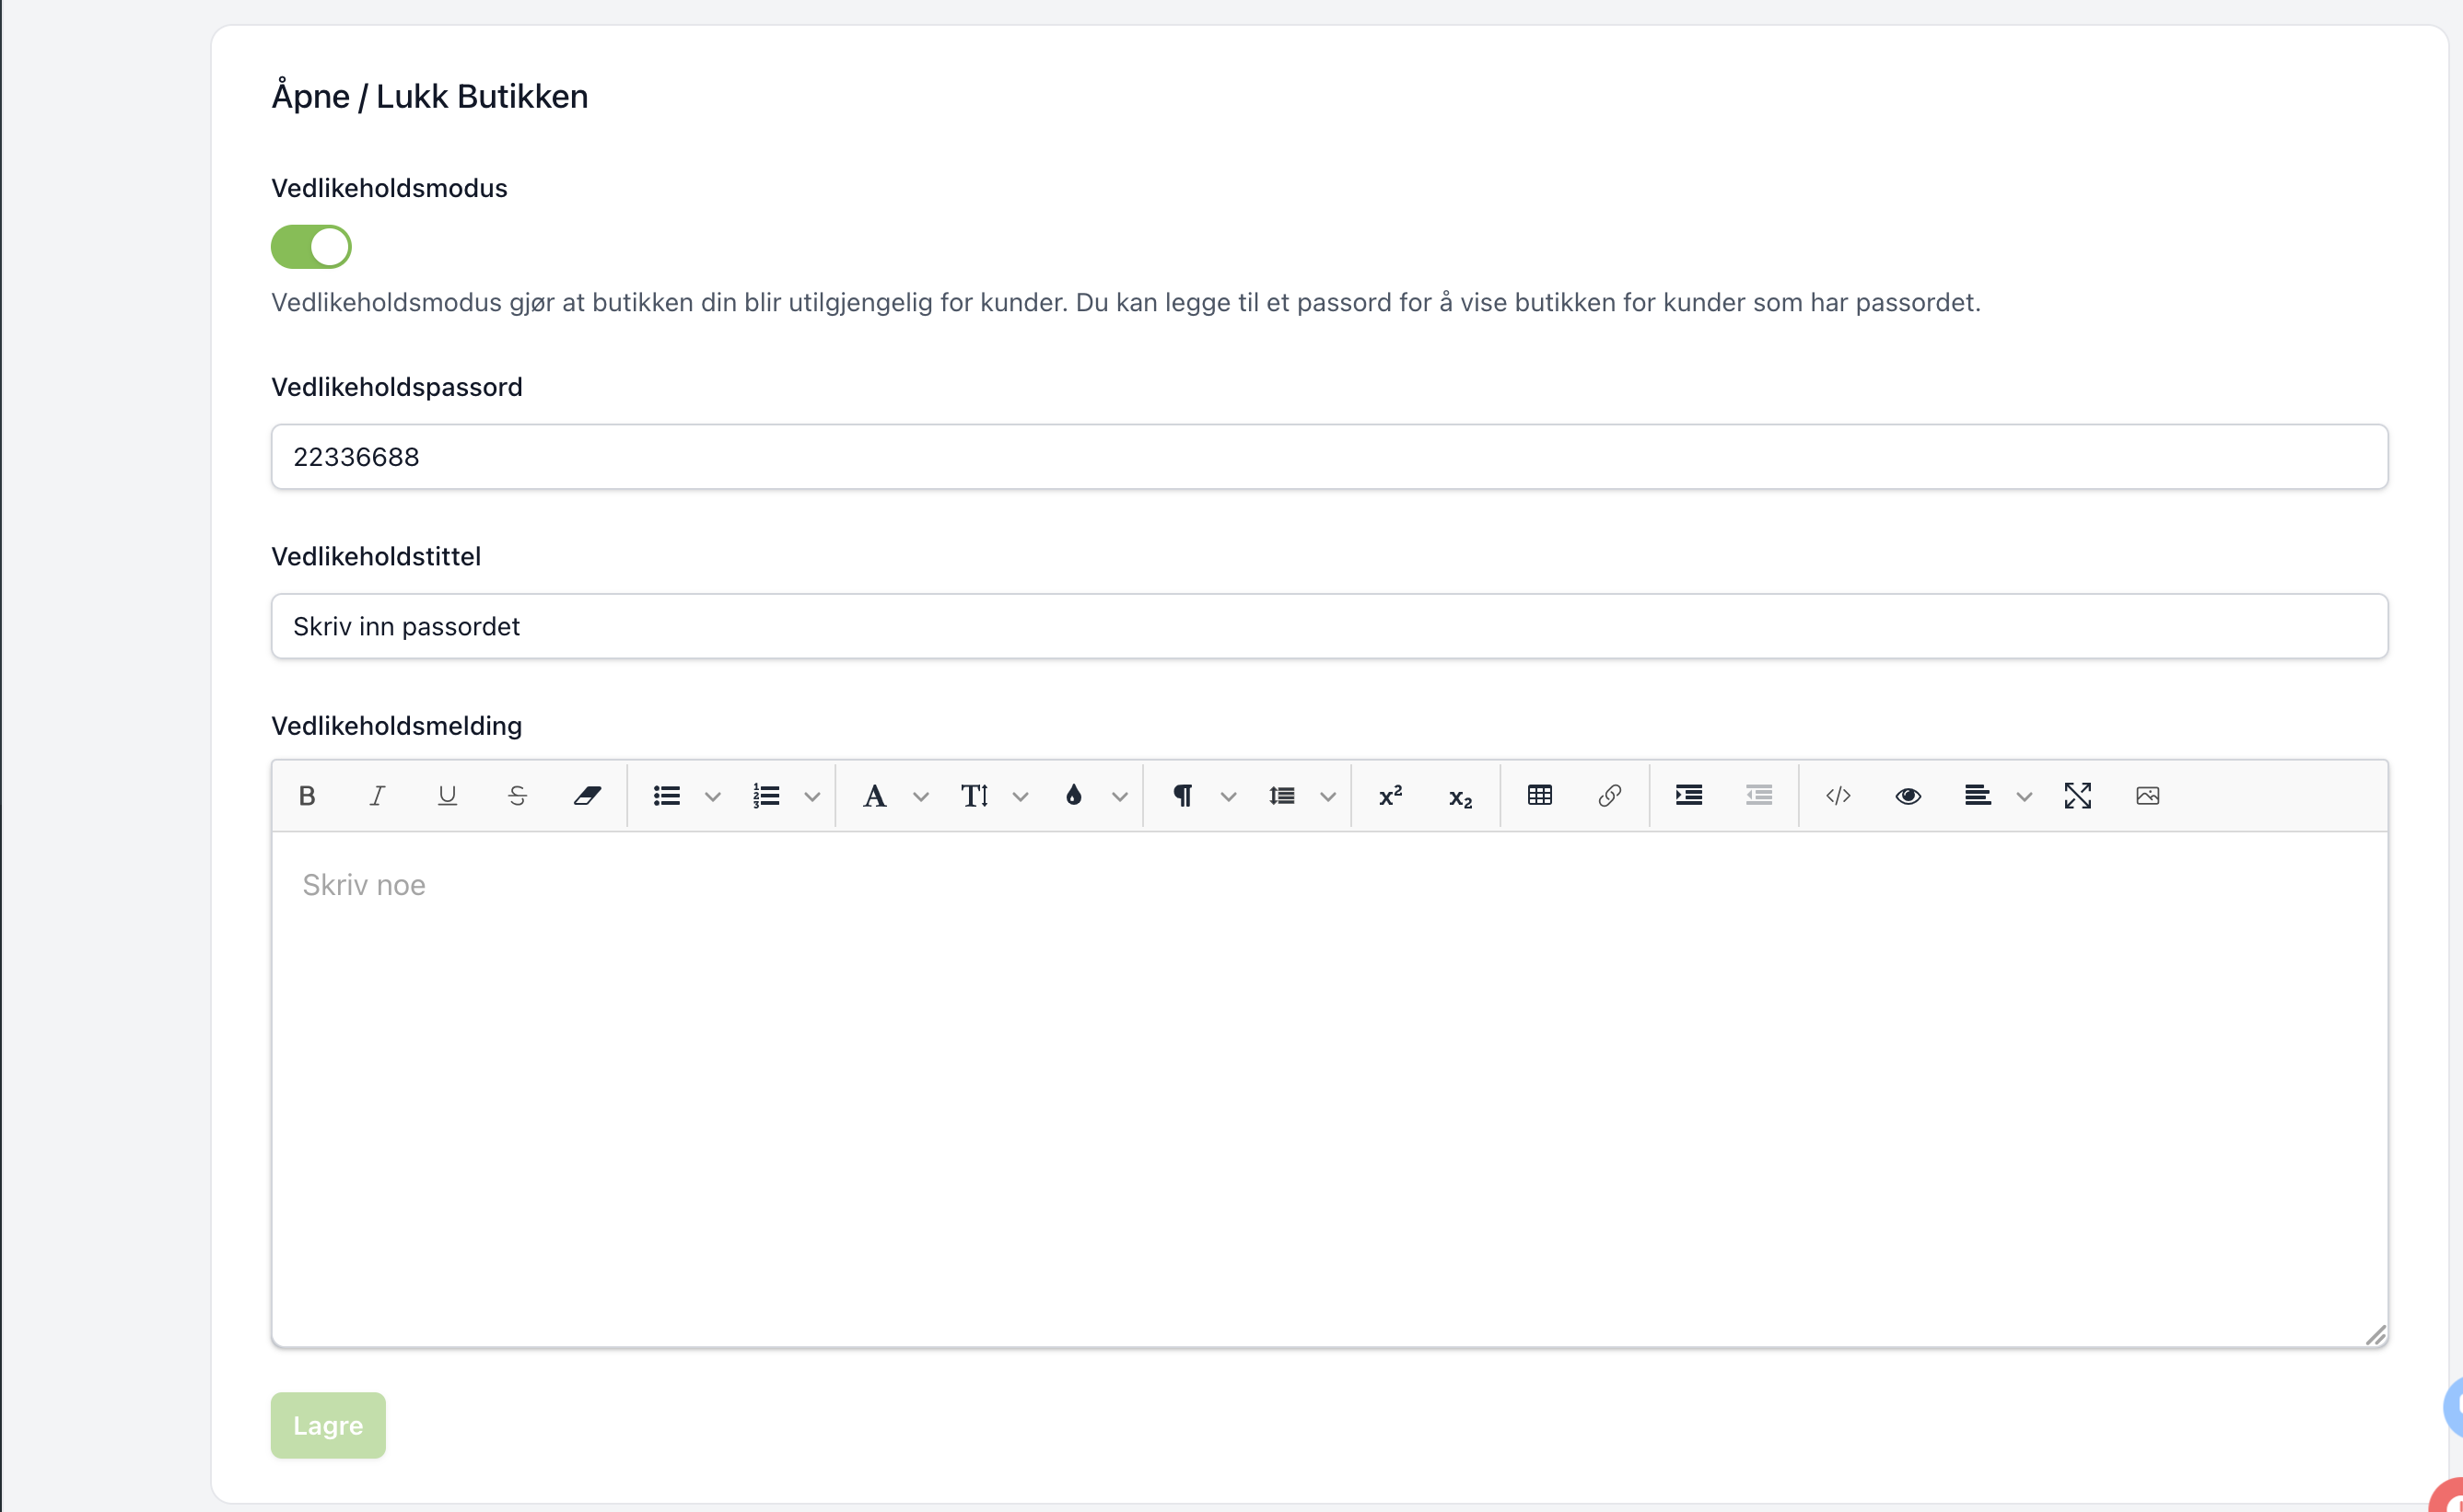The image size is (2463, 1512).
Task: Apply italic text formatting
Action: click(x=377, y=796)
